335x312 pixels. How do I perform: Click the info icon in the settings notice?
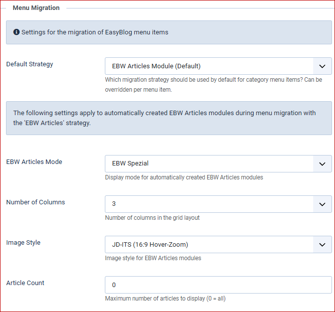16,32
